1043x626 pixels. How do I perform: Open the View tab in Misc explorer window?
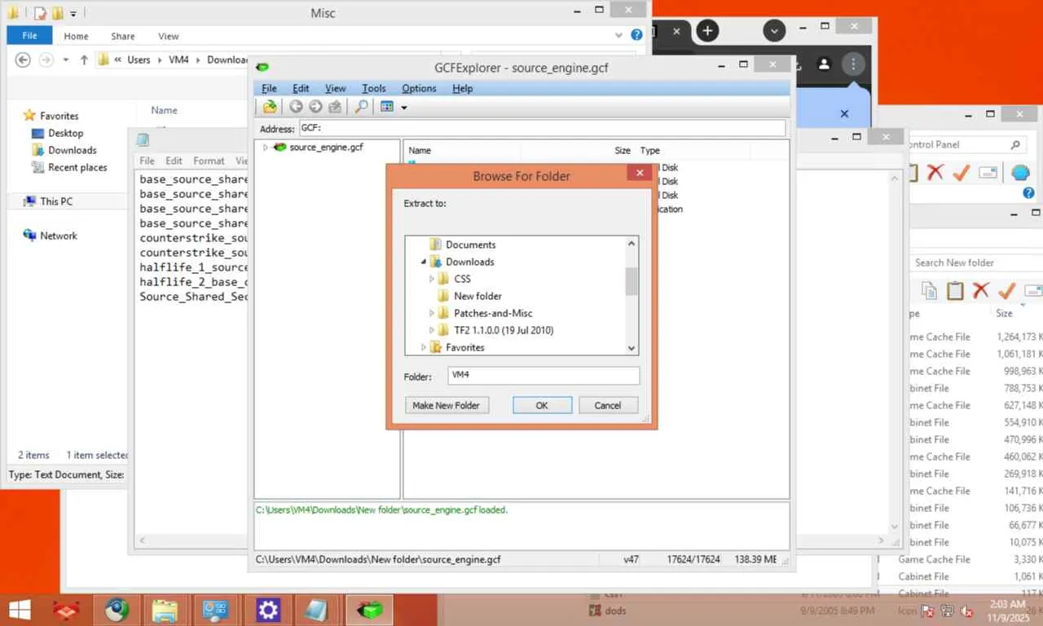169,36
